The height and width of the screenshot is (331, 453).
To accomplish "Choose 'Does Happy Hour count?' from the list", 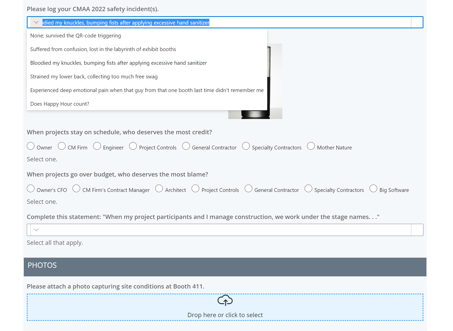I will point(60,104).
